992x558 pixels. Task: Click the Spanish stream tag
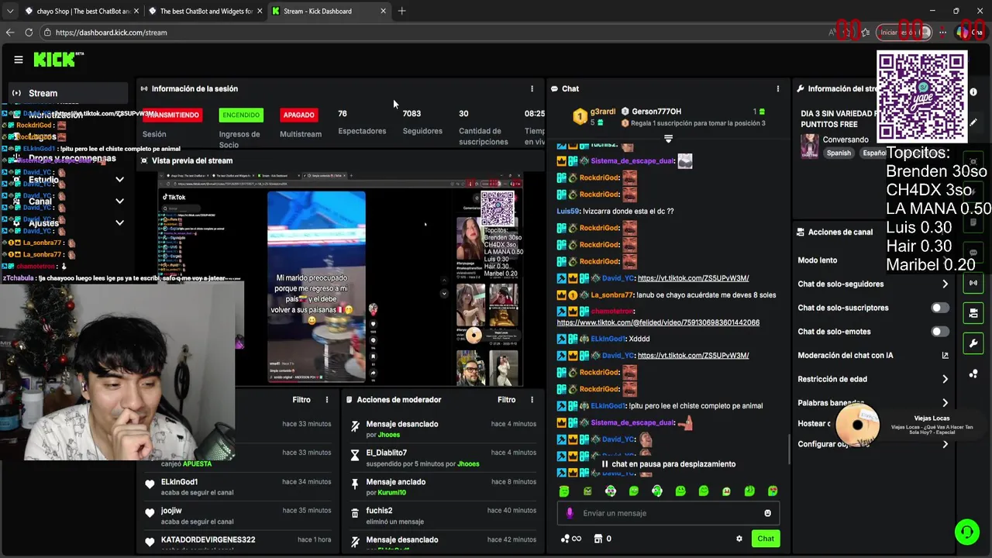tap(839, 153)
